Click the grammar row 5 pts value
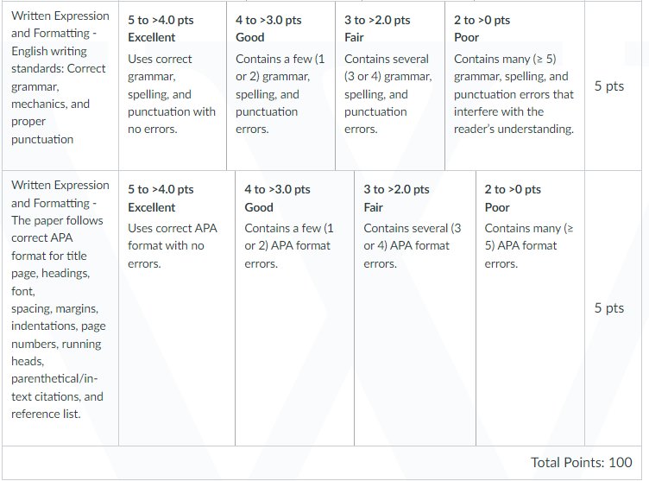This screenshot has height=481, width=649. click(608, 85)
